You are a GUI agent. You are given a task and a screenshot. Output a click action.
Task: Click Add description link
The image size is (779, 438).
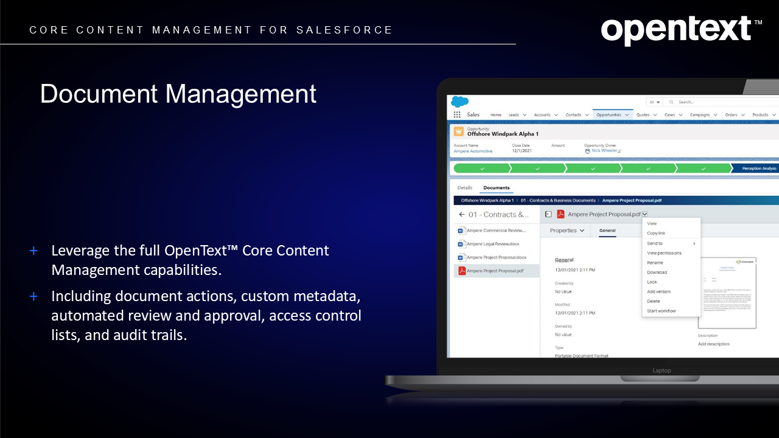713,344
